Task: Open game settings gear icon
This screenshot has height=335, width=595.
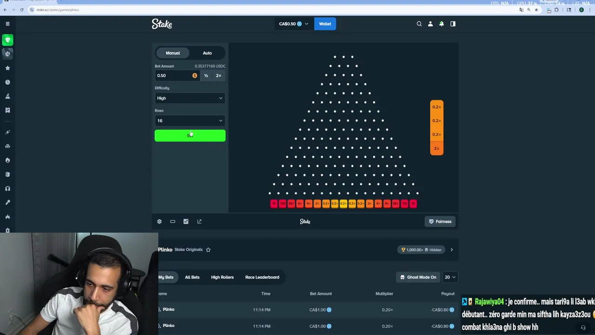Action: coord(159,221)
